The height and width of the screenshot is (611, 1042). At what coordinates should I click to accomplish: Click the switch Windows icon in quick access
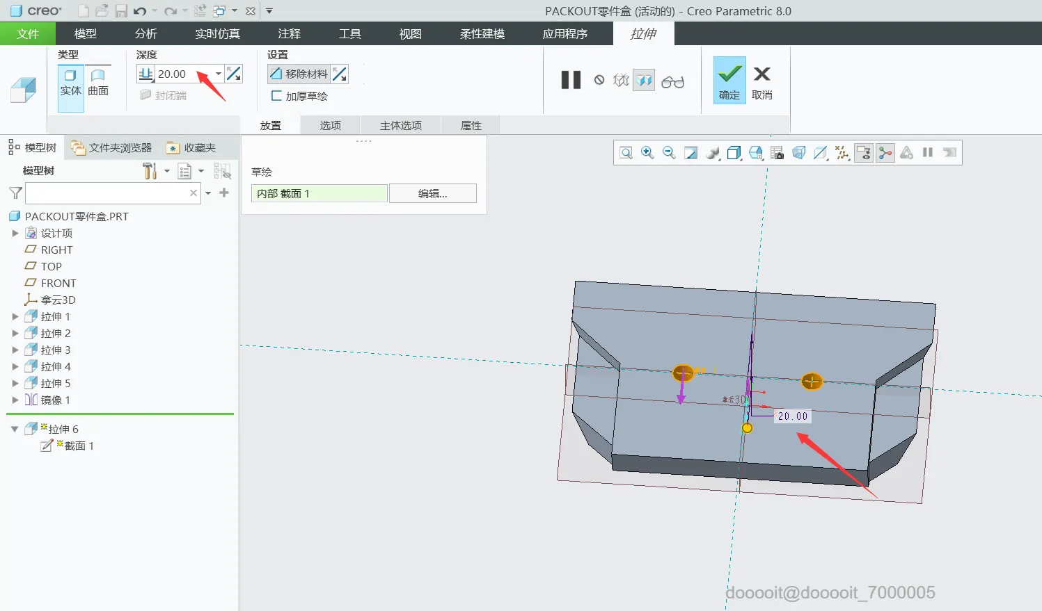point(219,11)
